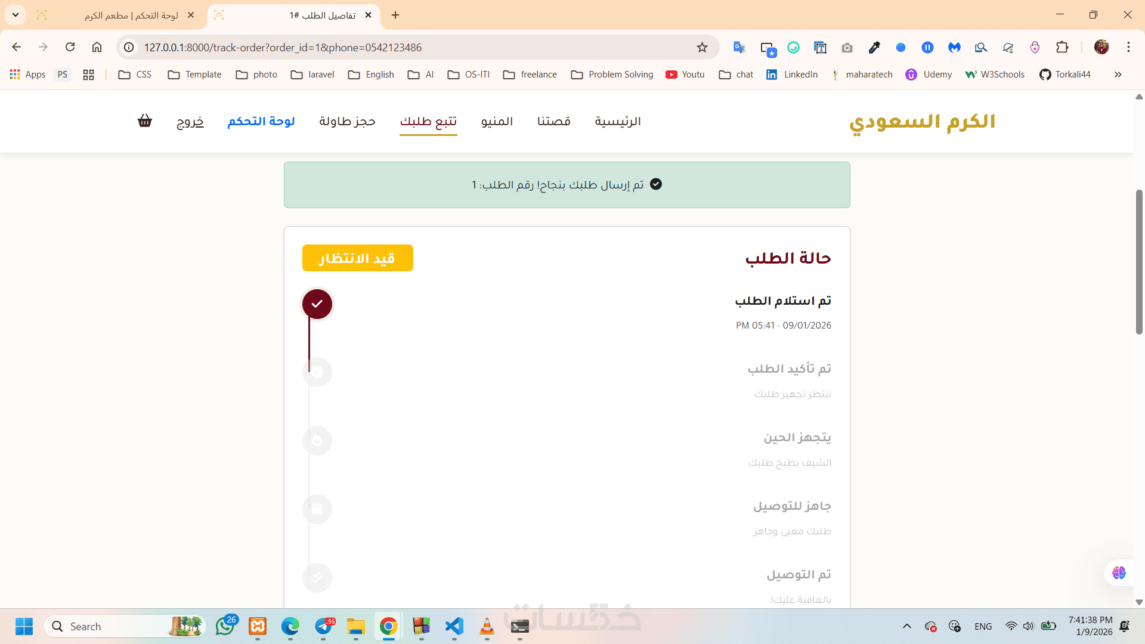Show hidden system tray icons
This screenshot has height=644, width=1145.
pos(906,626)
